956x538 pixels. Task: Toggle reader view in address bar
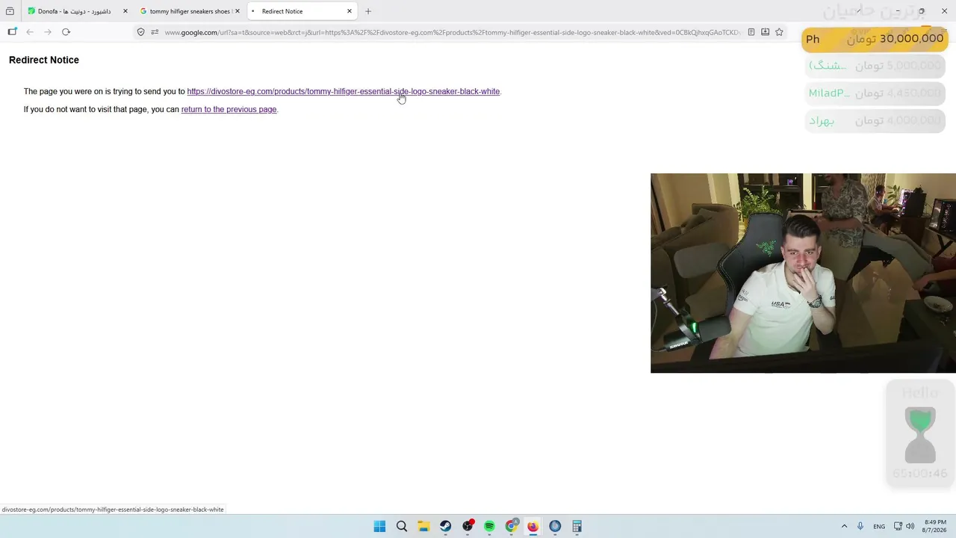click(751, 32)
